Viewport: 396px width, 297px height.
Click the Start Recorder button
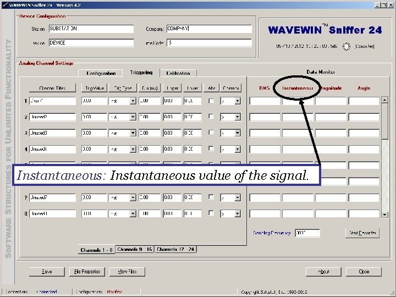362,233
